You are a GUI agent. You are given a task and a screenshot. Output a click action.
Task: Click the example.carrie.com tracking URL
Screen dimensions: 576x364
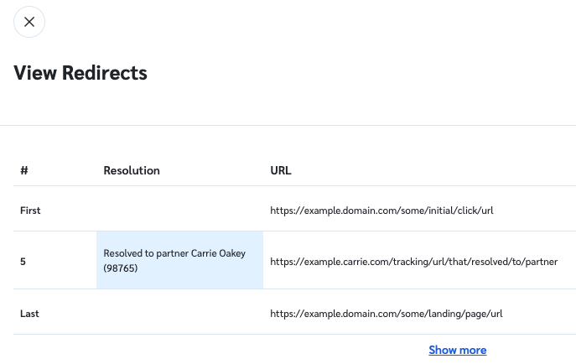pyautogui.click(x=413, y=261)
